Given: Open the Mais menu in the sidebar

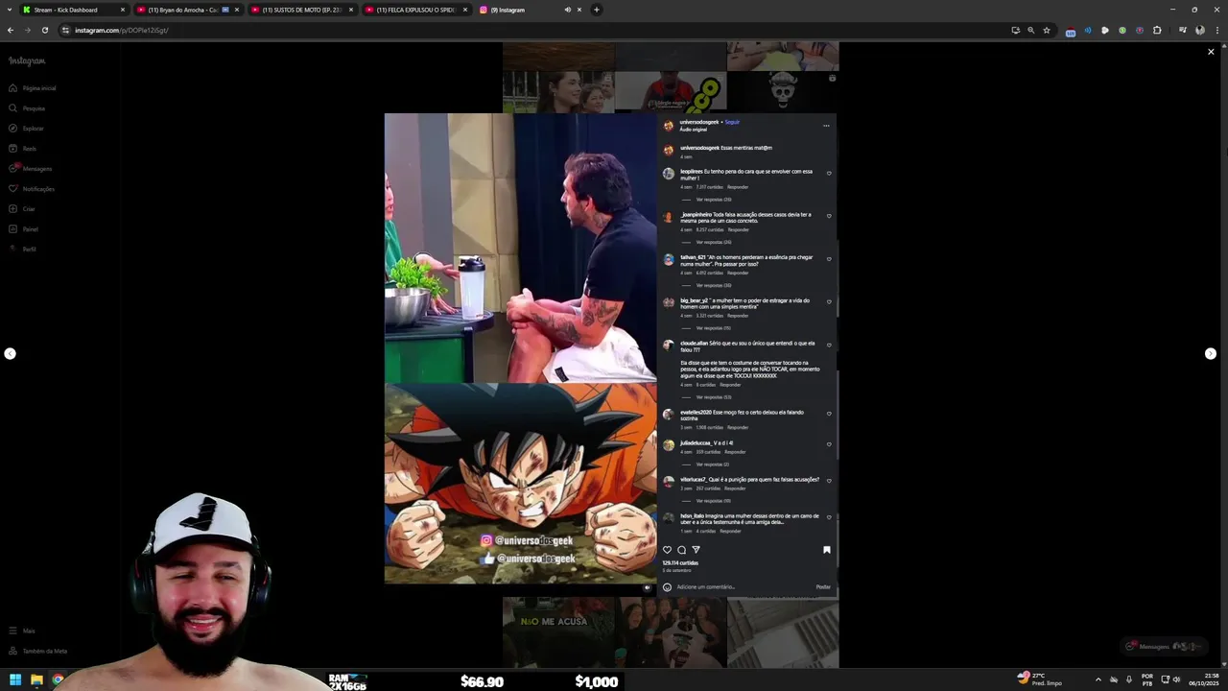Looking at the screenshot, I should point(22,631).
